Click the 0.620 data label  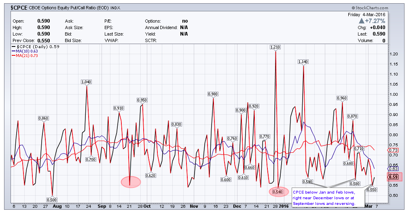click(150, 175)
